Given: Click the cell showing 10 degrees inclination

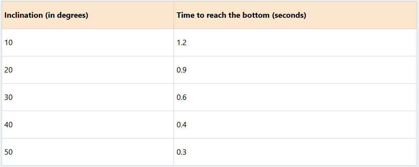Looking at the screenshot, I should [9, 43].
